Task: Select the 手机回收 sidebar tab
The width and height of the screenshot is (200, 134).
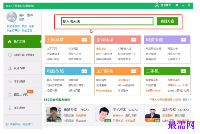Action: 22,108
